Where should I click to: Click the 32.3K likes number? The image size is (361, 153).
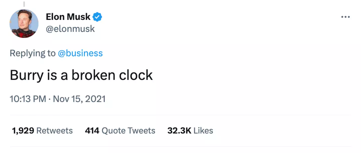tap(179, 131)
